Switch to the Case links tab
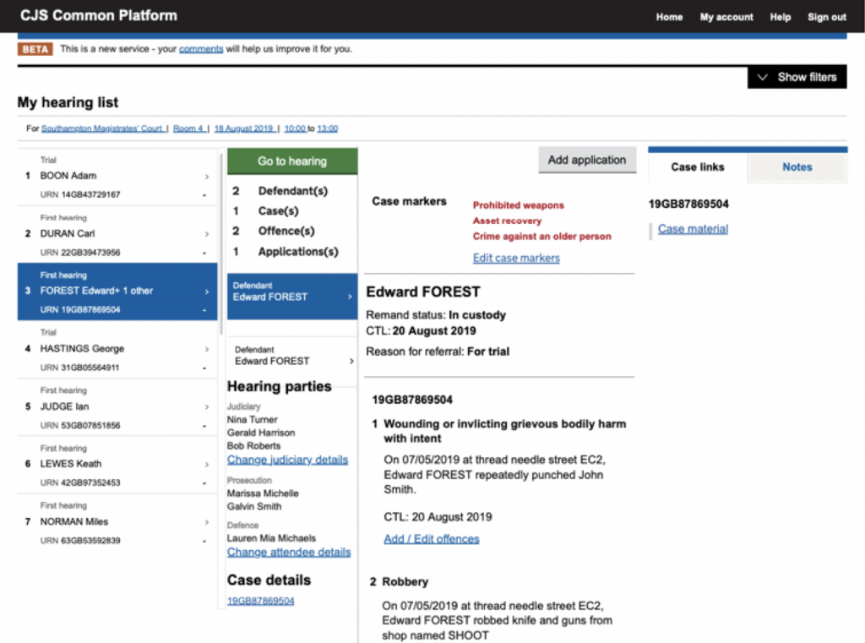Image resolution: width=865 pixels, height=643 pixels. click(697, 166)
